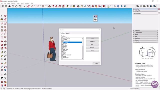Open the Window menu
The image size is (160, 90).
[x=27, y=3]
